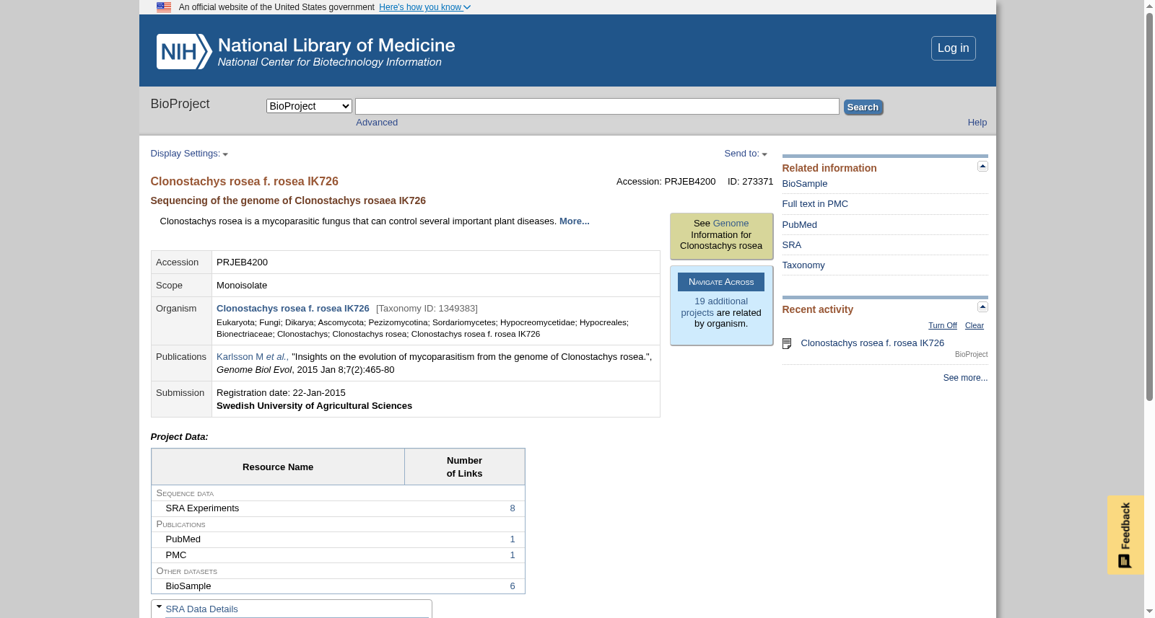Click the Log in button

pyautogui.click(x=953, y=48)
